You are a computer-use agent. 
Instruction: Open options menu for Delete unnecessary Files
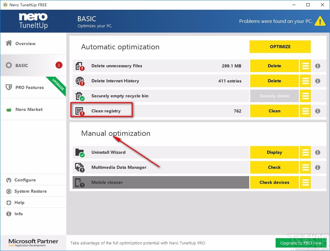tap(305, 66)
